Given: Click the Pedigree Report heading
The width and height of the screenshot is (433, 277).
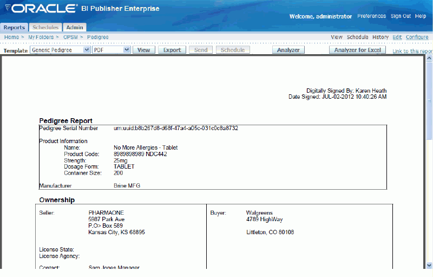Looking at the screenshot, I should click(65, 121).
